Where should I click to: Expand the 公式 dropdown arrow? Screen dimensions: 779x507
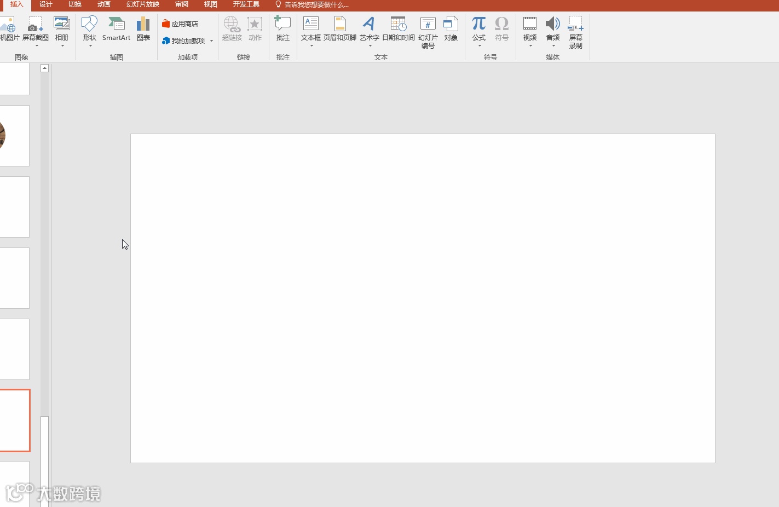[x=480, y=46]
